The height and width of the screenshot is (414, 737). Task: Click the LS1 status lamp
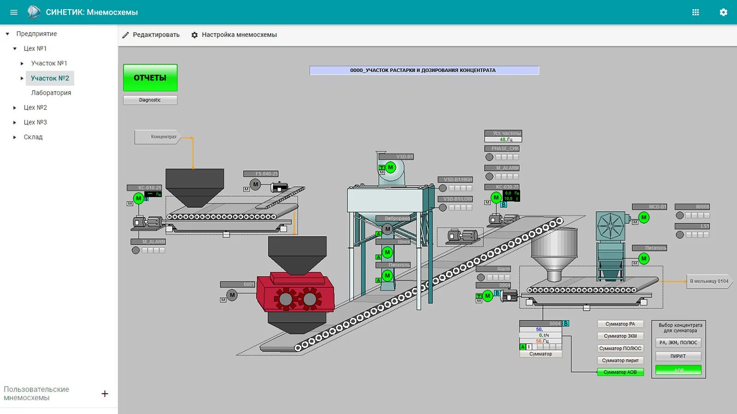click(679, 235)
